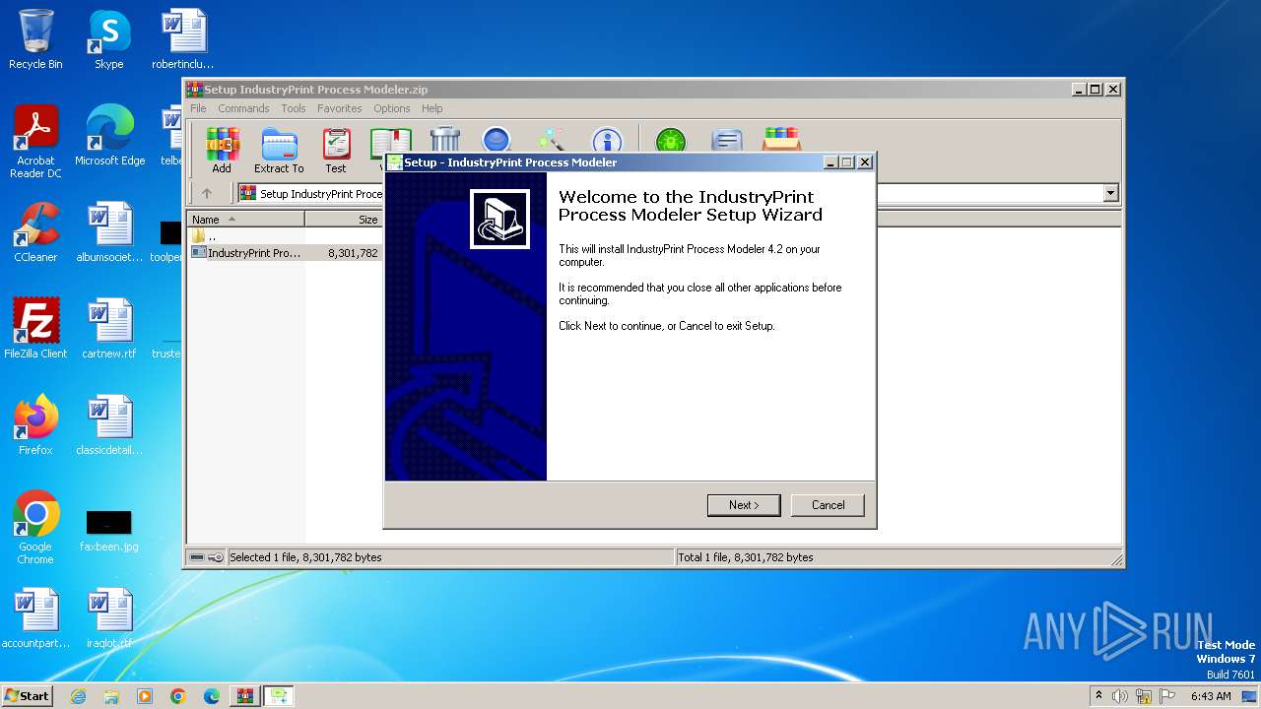Click 'Total 1 file, 8,301,782 bytes' status text
This screenshot has width=1261, height=709.
pyautogui.click(x=746, y=557)
